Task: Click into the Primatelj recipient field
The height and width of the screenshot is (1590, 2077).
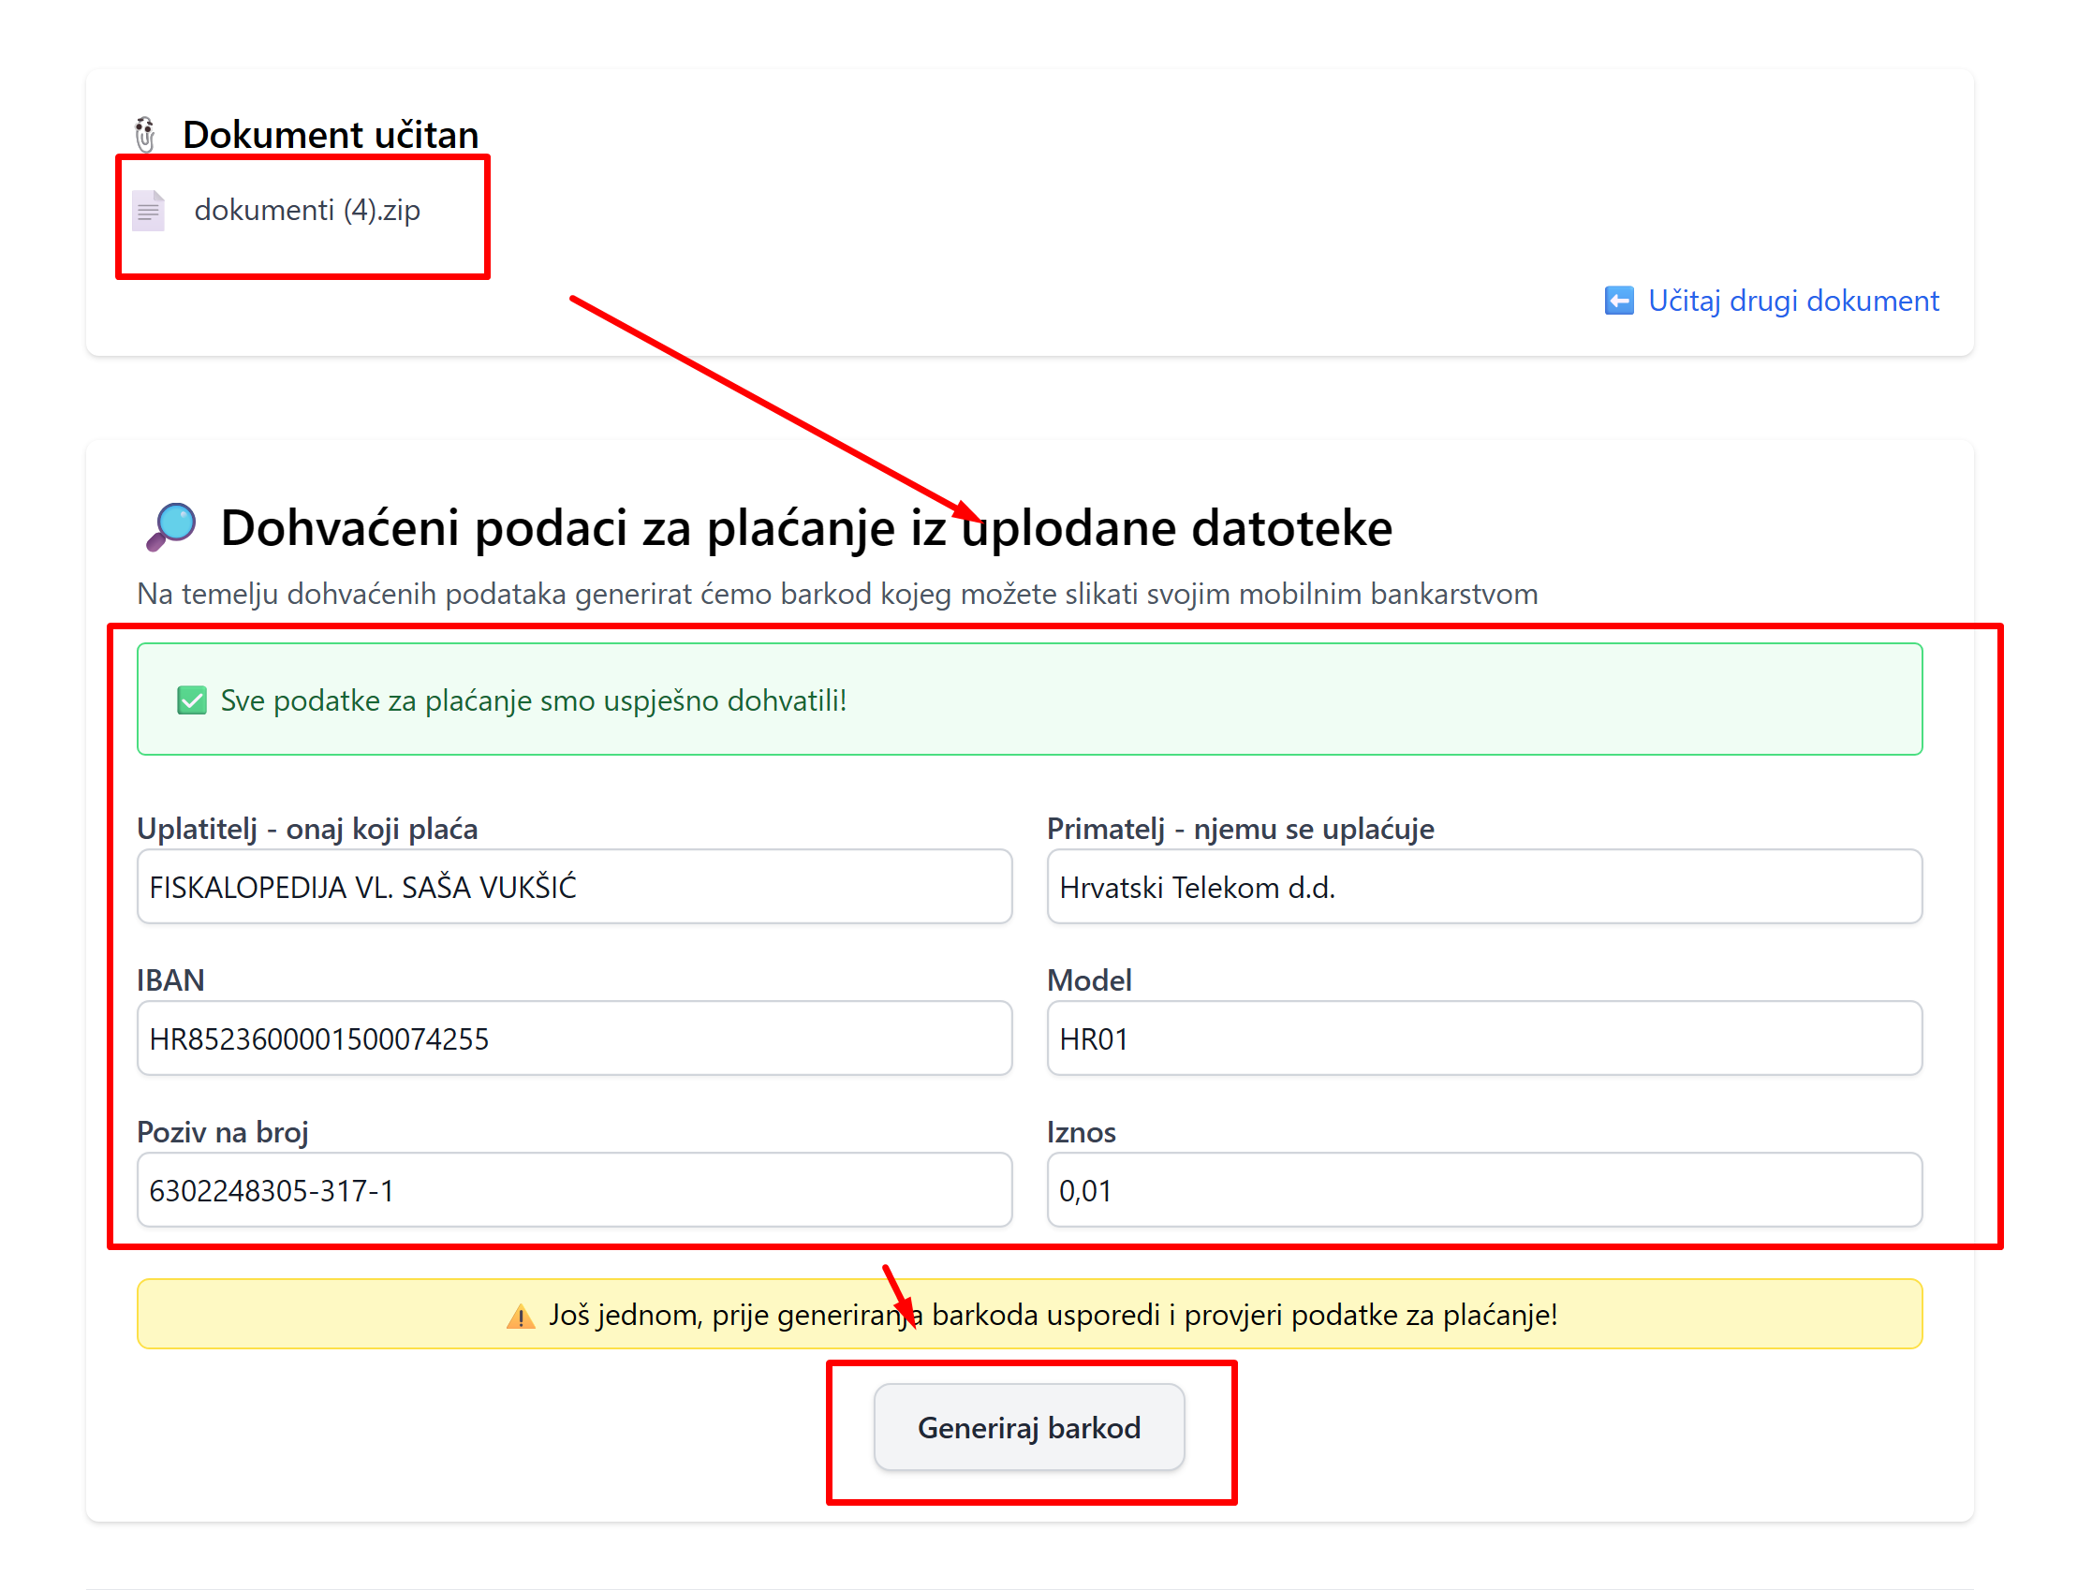Action: [x=1483, y=887]
